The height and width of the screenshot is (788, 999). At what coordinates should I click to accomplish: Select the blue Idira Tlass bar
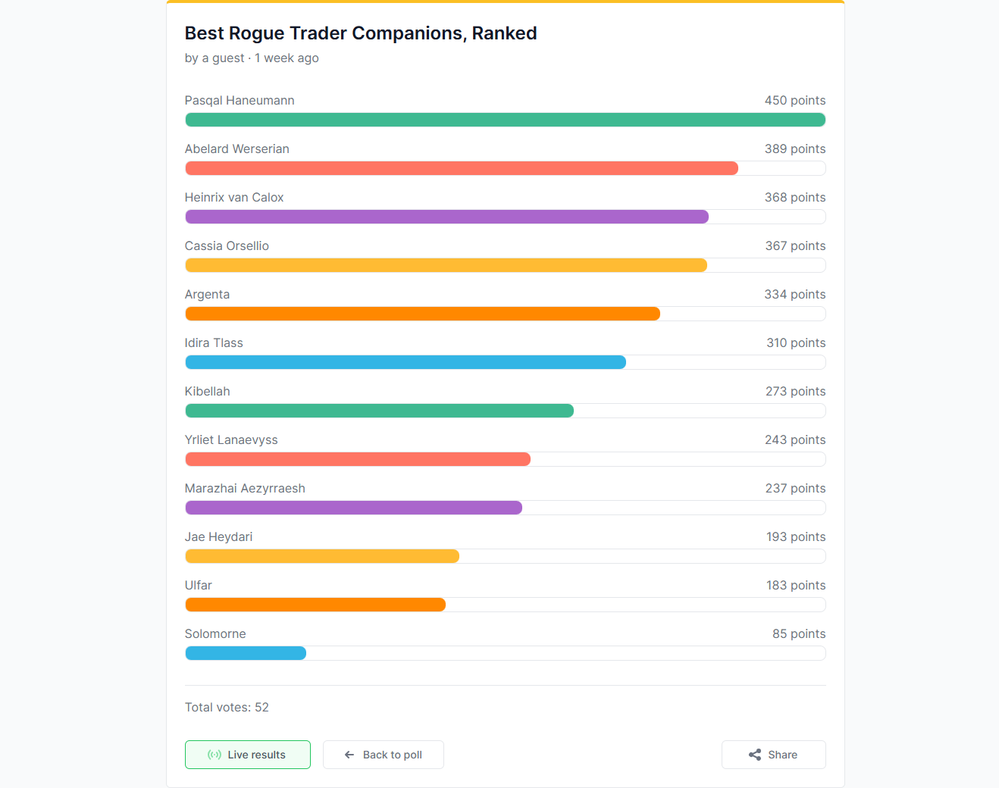click(406, 362)
